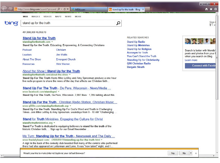
Task: Click the Bing search magnifier button
Action: 118,23
